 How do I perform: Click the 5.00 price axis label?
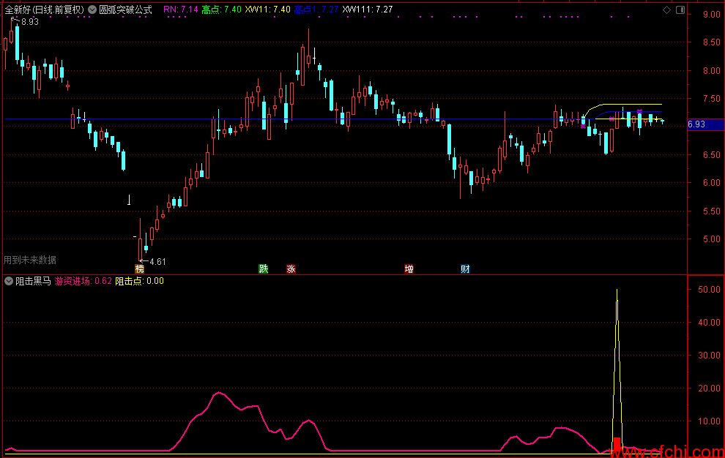point(712,239)
